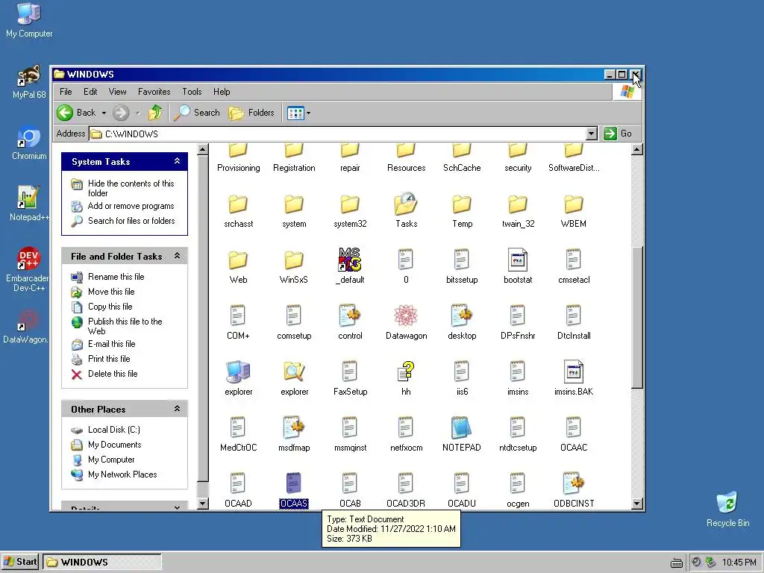The width and height of the screenshot is (764, 573).
Task: Select the desktop settings file icon
Action: [x=461, y=316]
